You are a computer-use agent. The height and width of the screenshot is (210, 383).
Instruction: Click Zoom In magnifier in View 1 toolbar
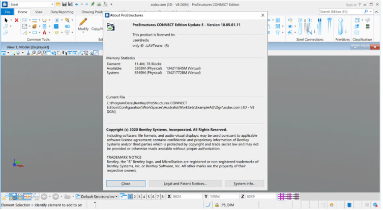34,53
